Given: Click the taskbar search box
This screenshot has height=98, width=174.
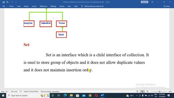Looking at the screenshot, I should [x=28, y=96].
